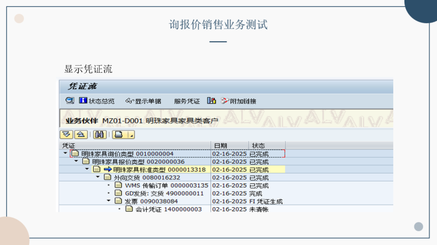Image resolution: width=437 pixels, height=245 pixels.
Task: Collapse the 发票 0090038084 node
Action: 109,200
